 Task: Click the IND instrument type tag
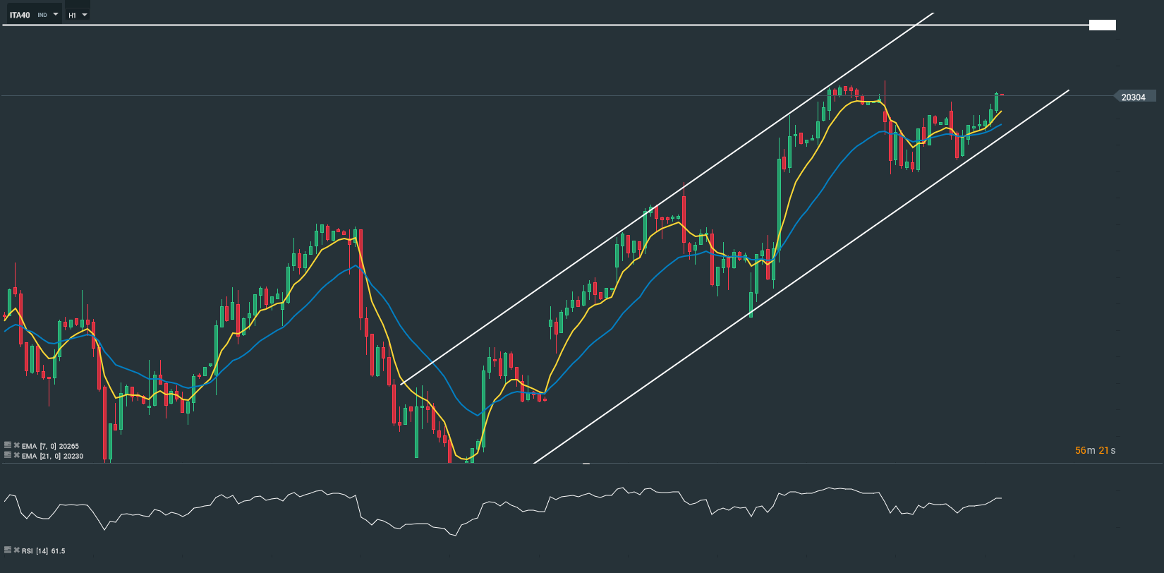click(42, 15)
